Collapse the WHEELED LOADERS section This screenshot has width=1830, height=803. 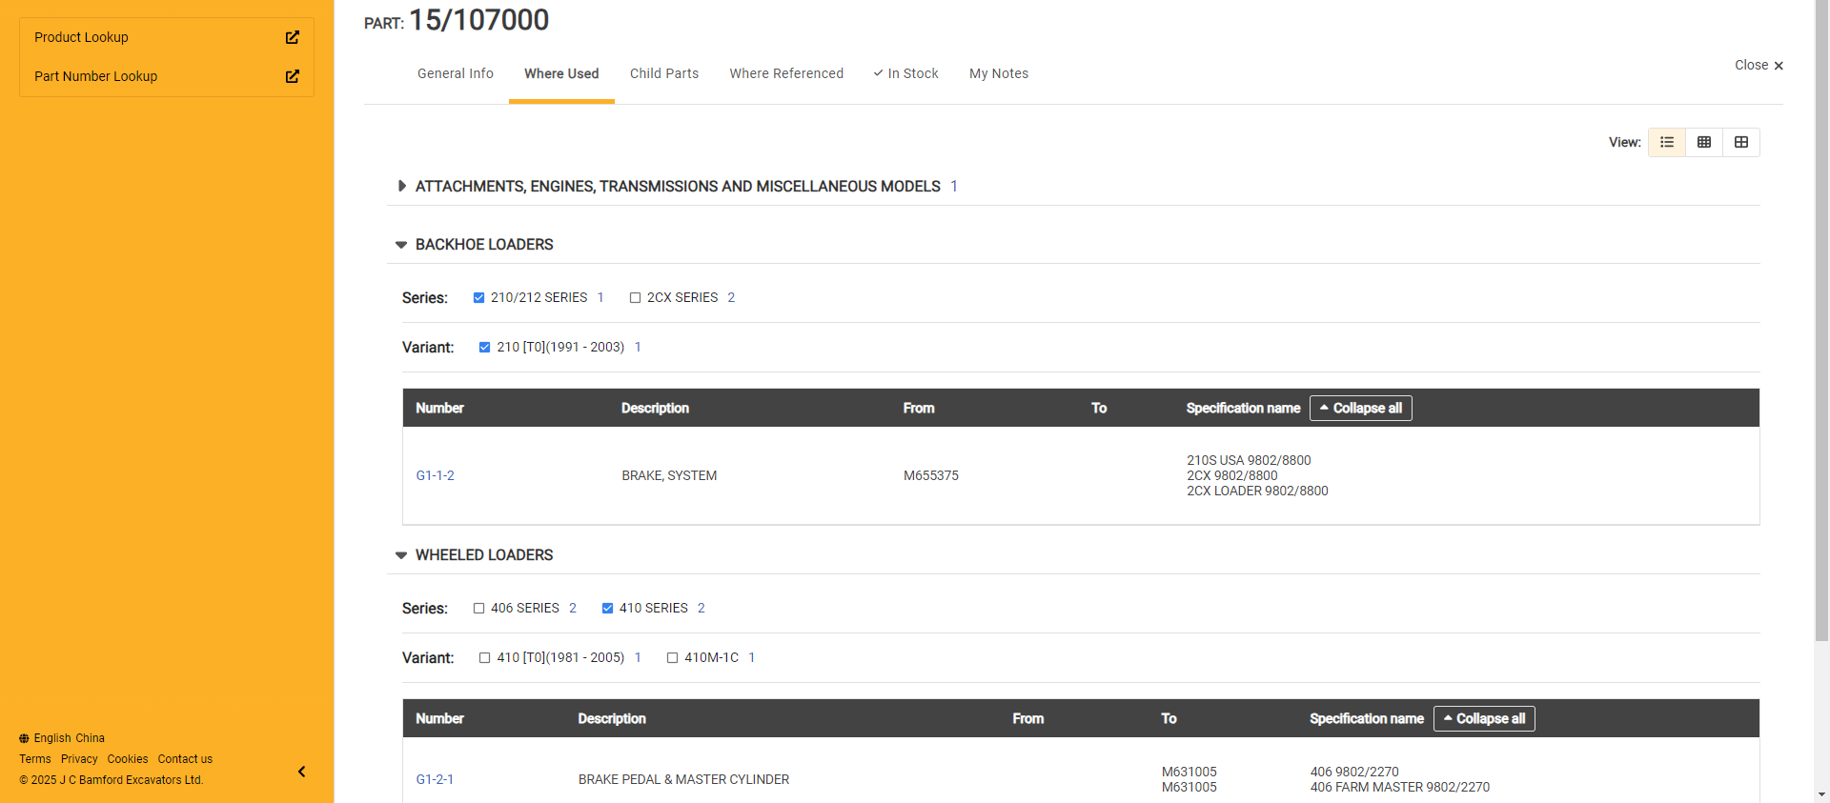point(401,555)
